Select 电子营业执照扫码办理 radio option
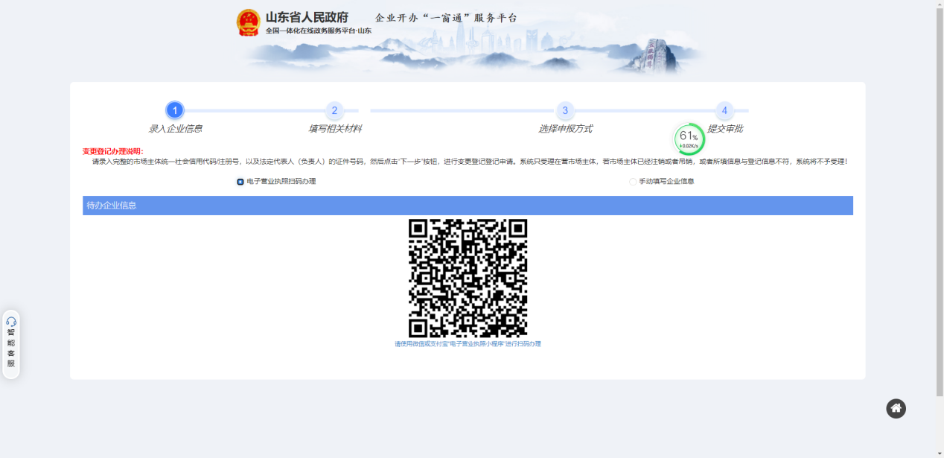Viewport: 944px width, 458px height. [240, 182]
